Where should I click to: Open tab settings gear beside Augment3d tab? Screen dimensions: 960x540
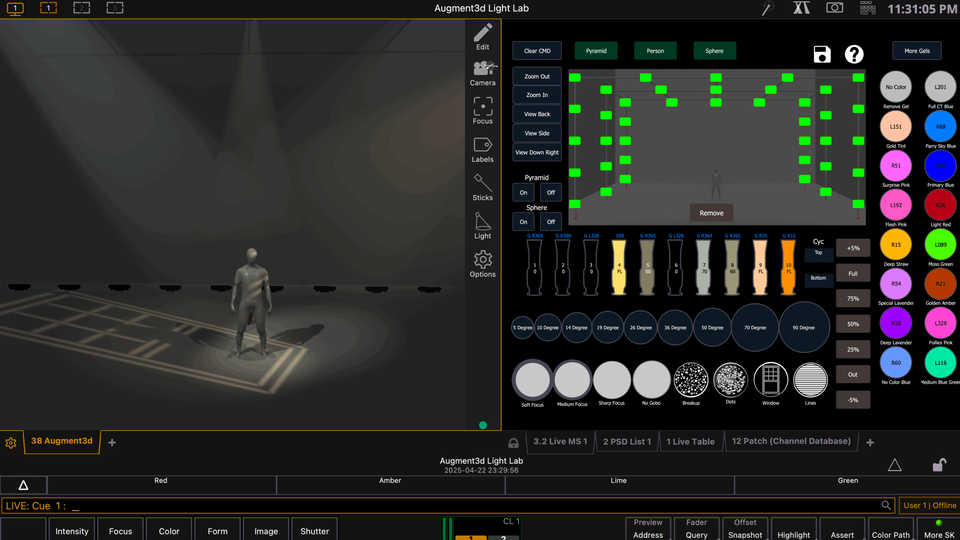pyautogui.click(x=11, y=443)
